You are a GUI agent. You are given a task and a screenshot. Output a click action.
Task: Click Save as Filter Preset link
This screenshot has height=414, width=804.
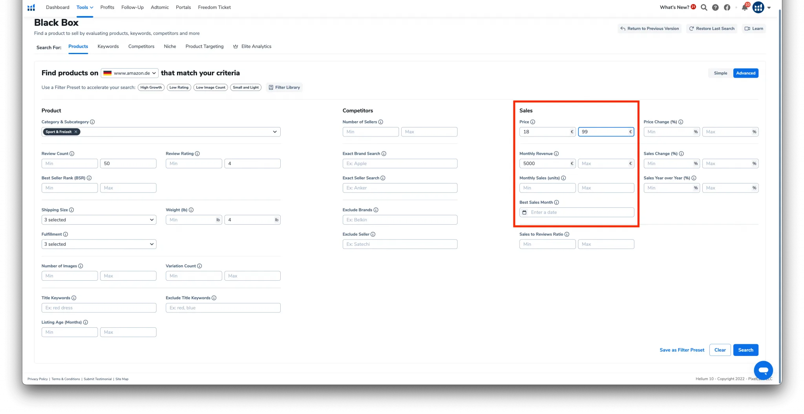[x=682, y=350]
